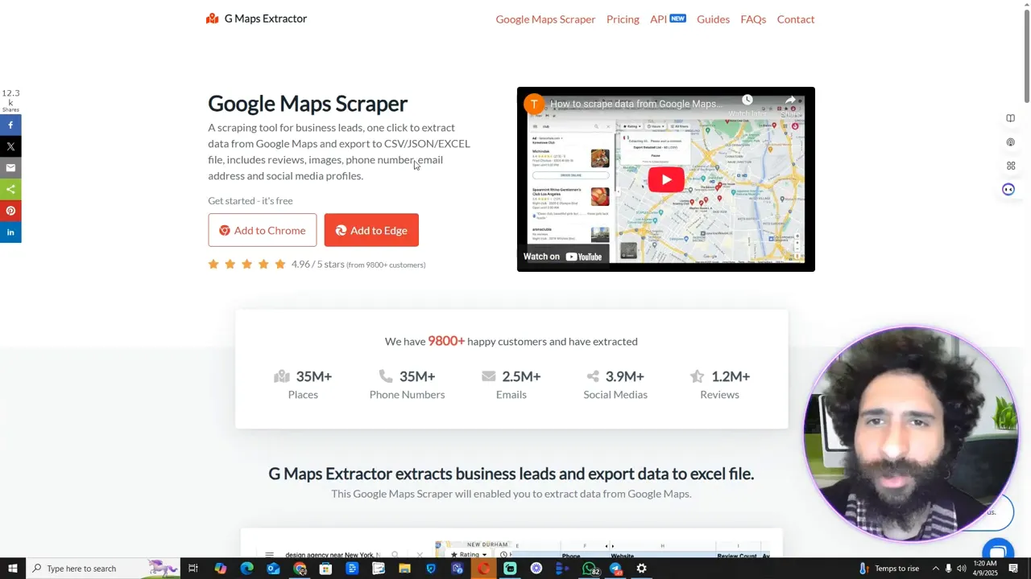Click the open-book icon in right sidebar
Screen dimensions: 1031x579
click(1010, 118)
